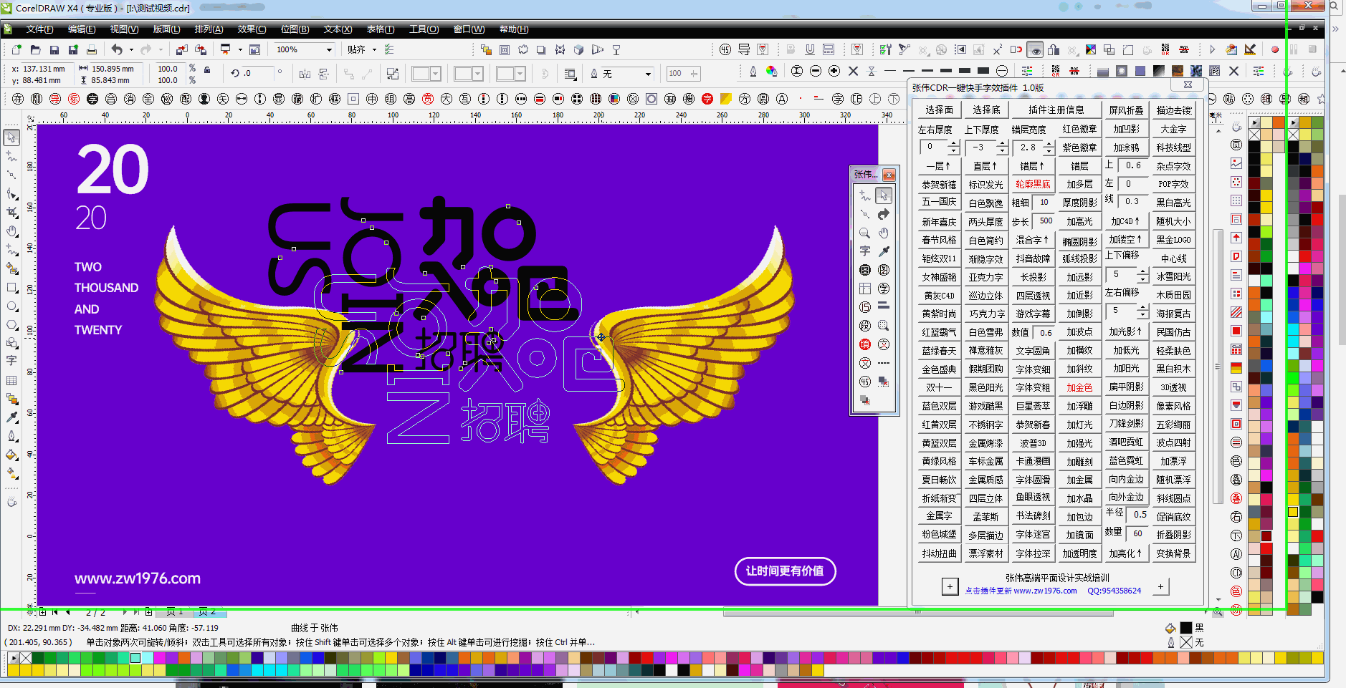Viewport: 1346px width, 688px height.
Task: Adjust the 上下偏移 stepper arrows
Action: click(1142, 274)
